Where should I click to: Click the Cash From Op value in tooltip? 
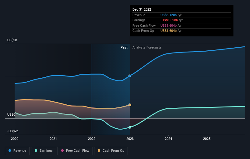click(168, 31)
